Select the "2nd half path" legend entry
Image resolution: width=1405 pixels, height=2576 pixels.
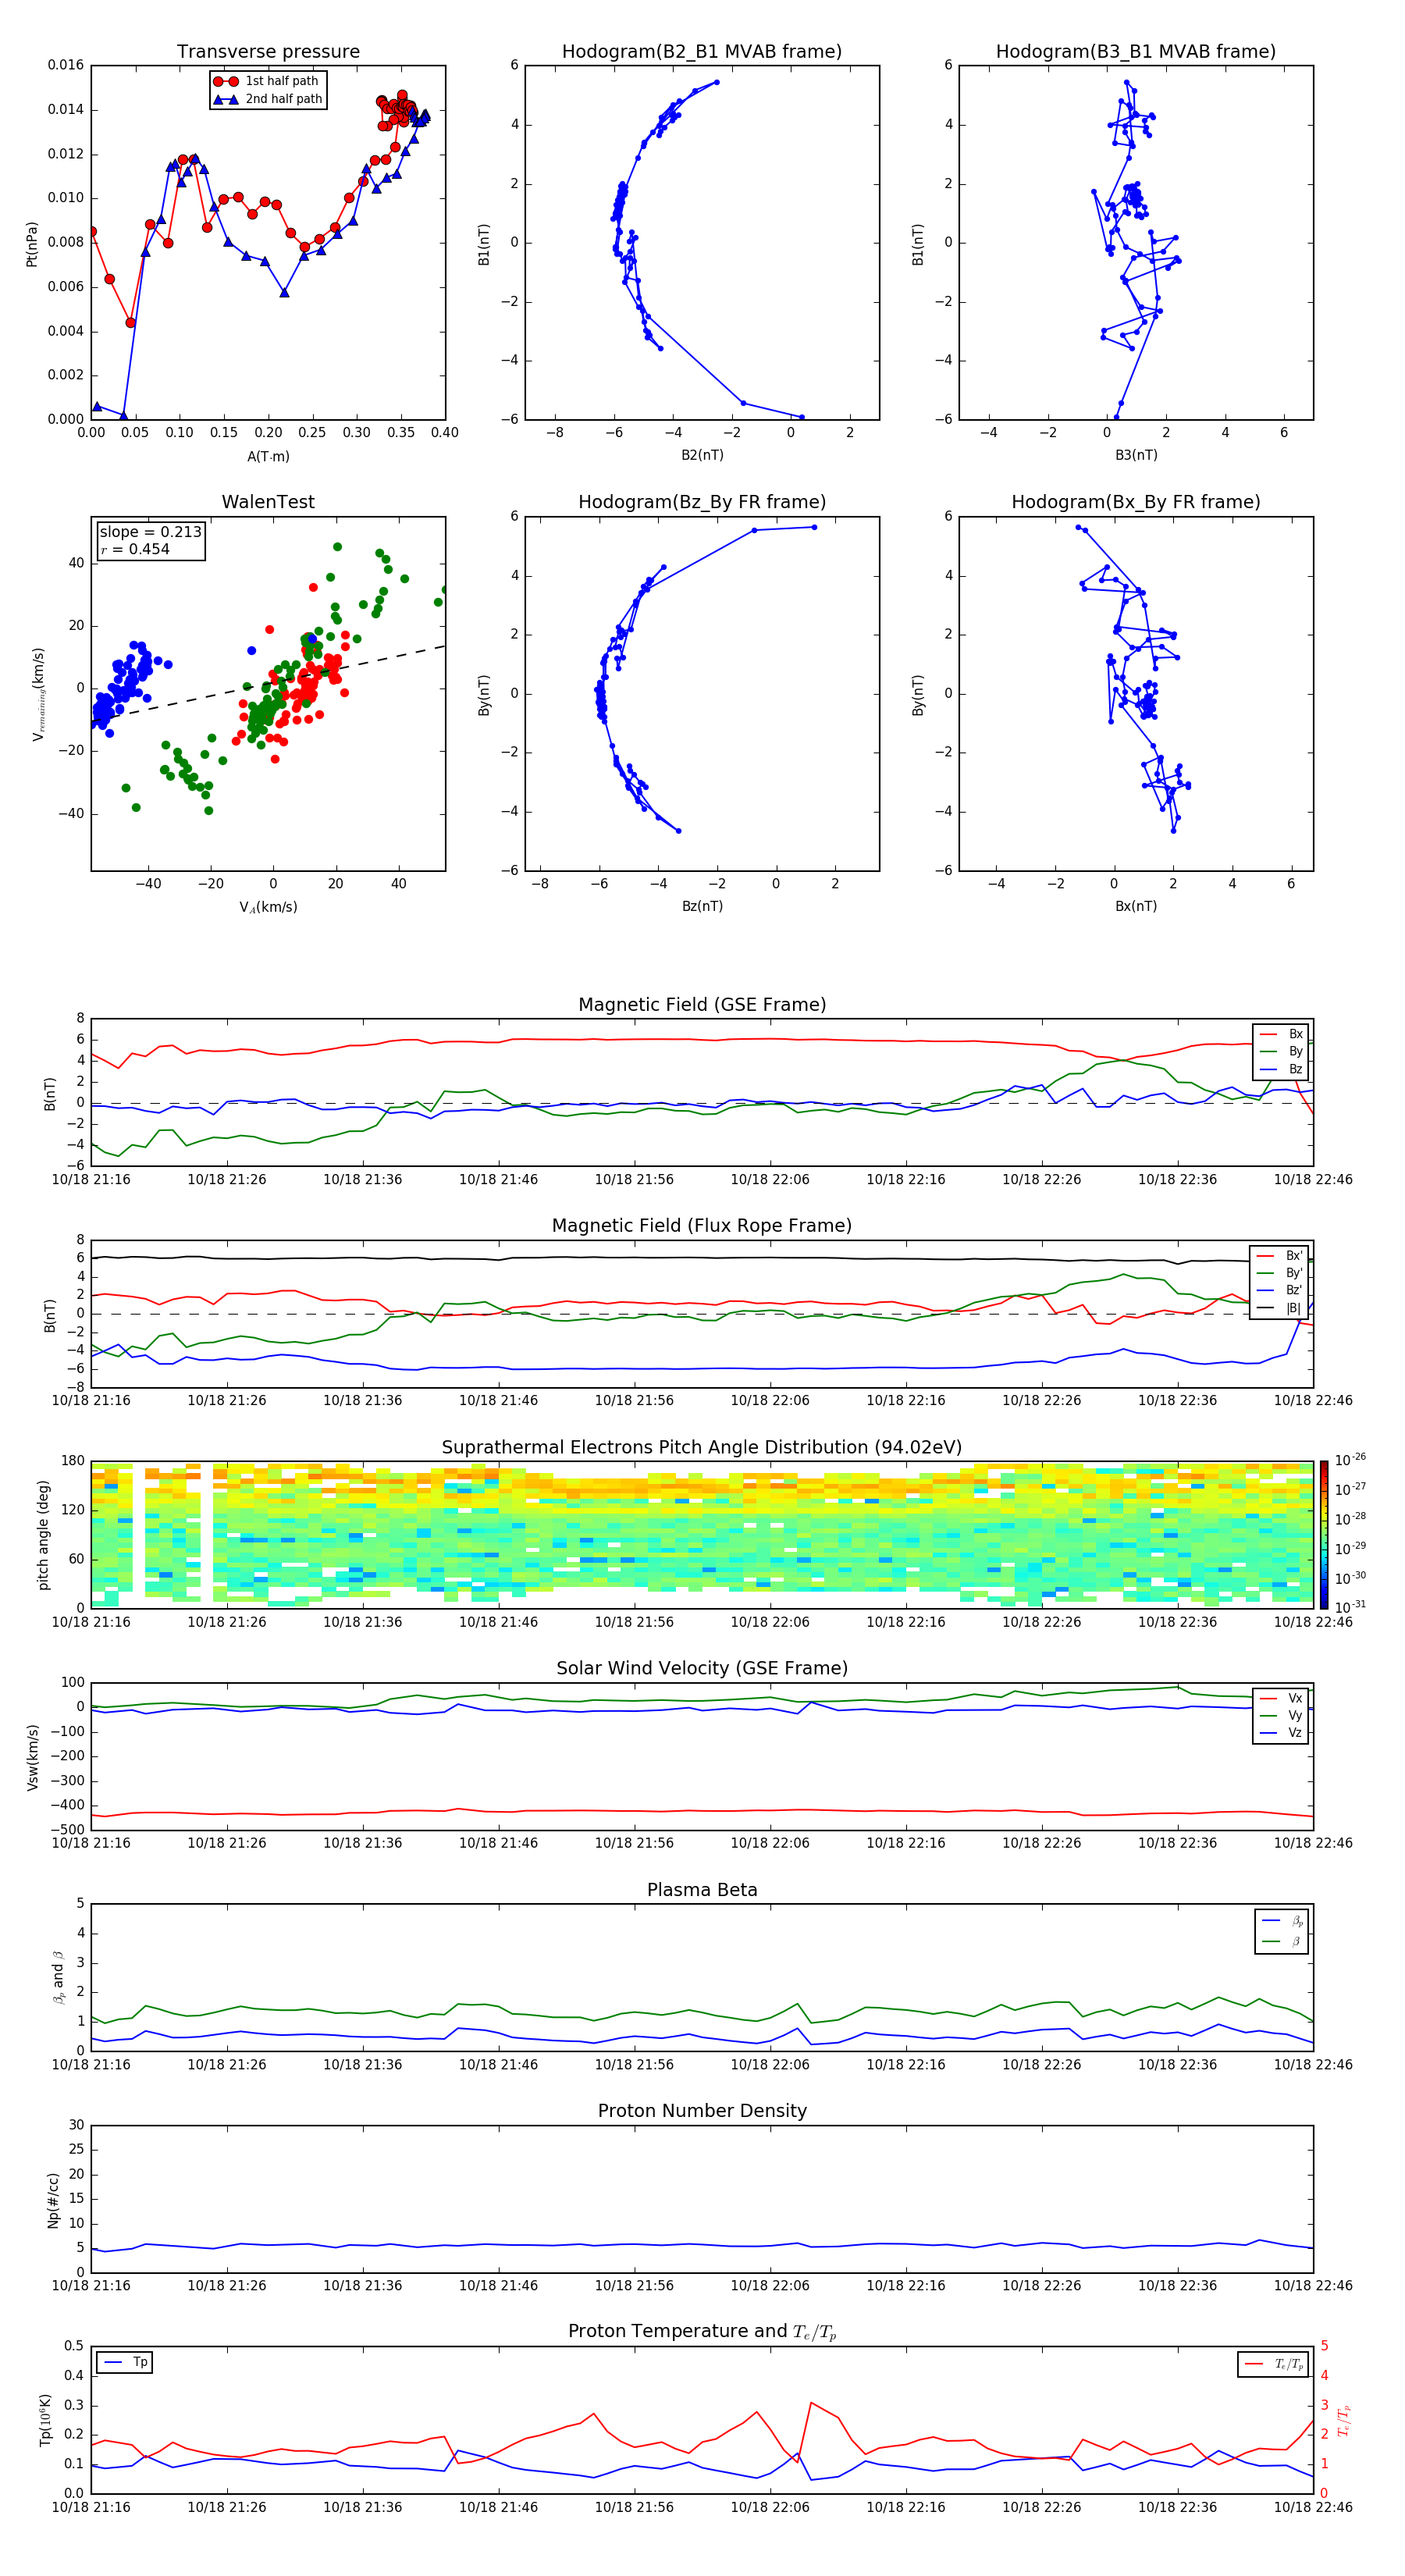click(267, 99)
